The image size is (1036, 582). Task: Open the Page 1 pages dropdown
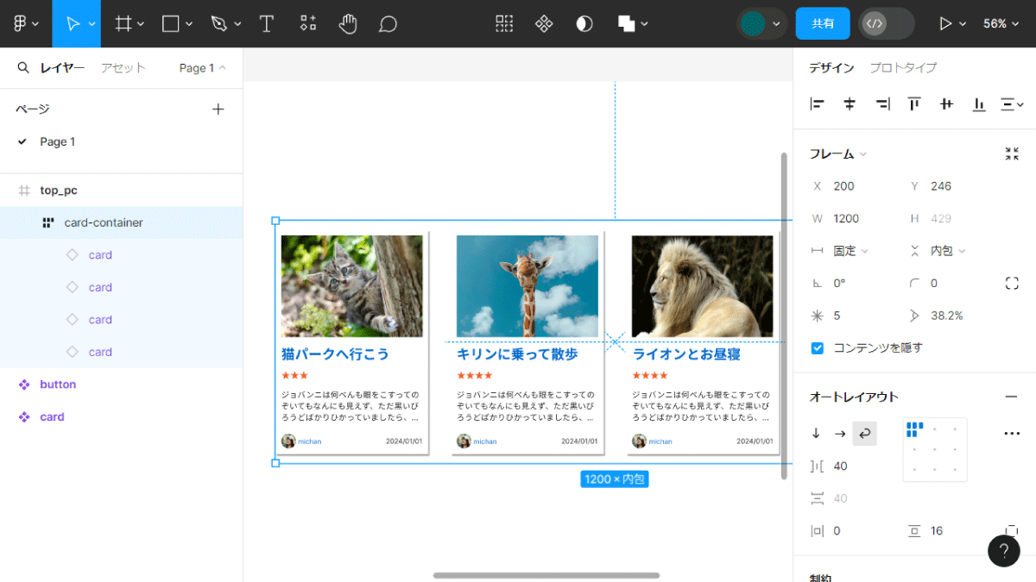[203, 68]
